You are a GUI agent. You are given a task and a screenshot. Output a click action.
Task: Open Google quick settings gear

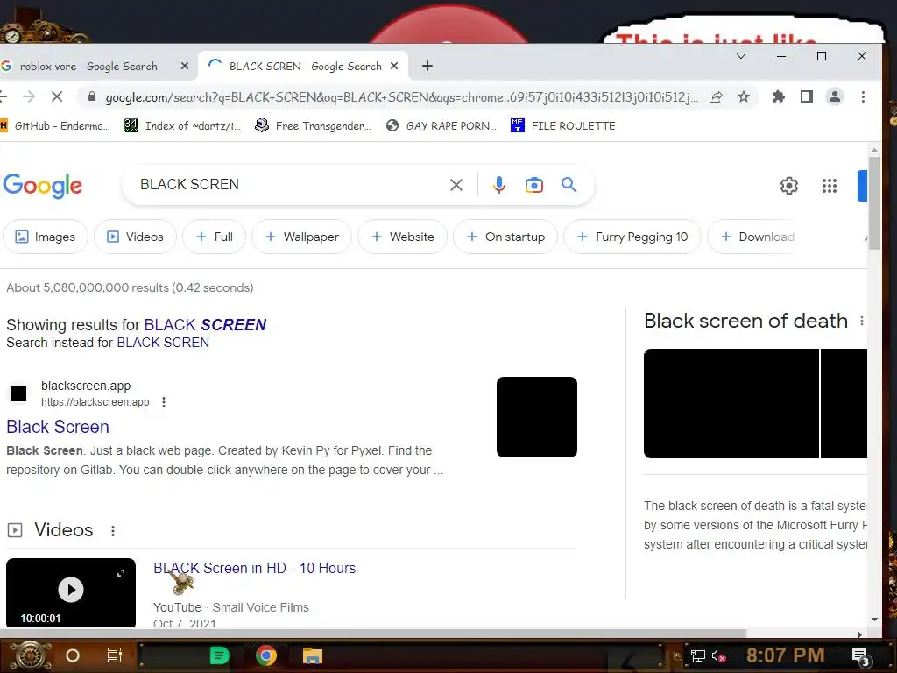click(x=789, y=186)
